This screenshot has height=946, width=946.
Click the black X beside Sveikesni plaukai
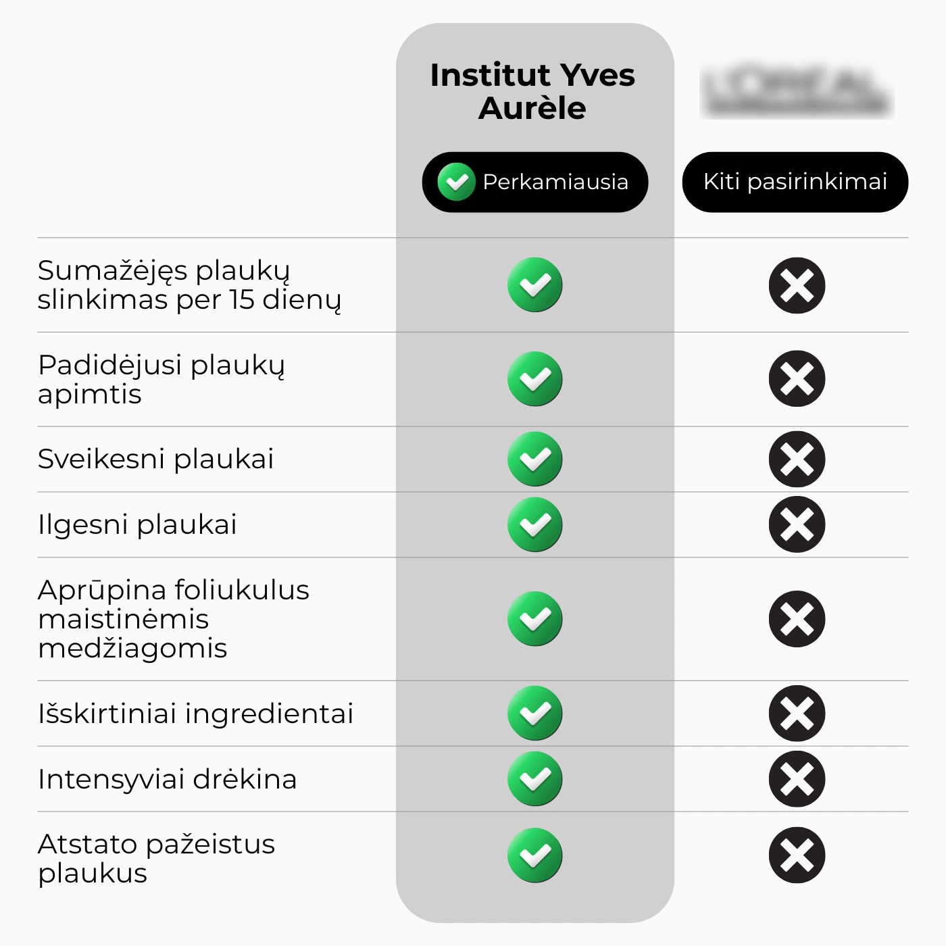coord(797,459)
